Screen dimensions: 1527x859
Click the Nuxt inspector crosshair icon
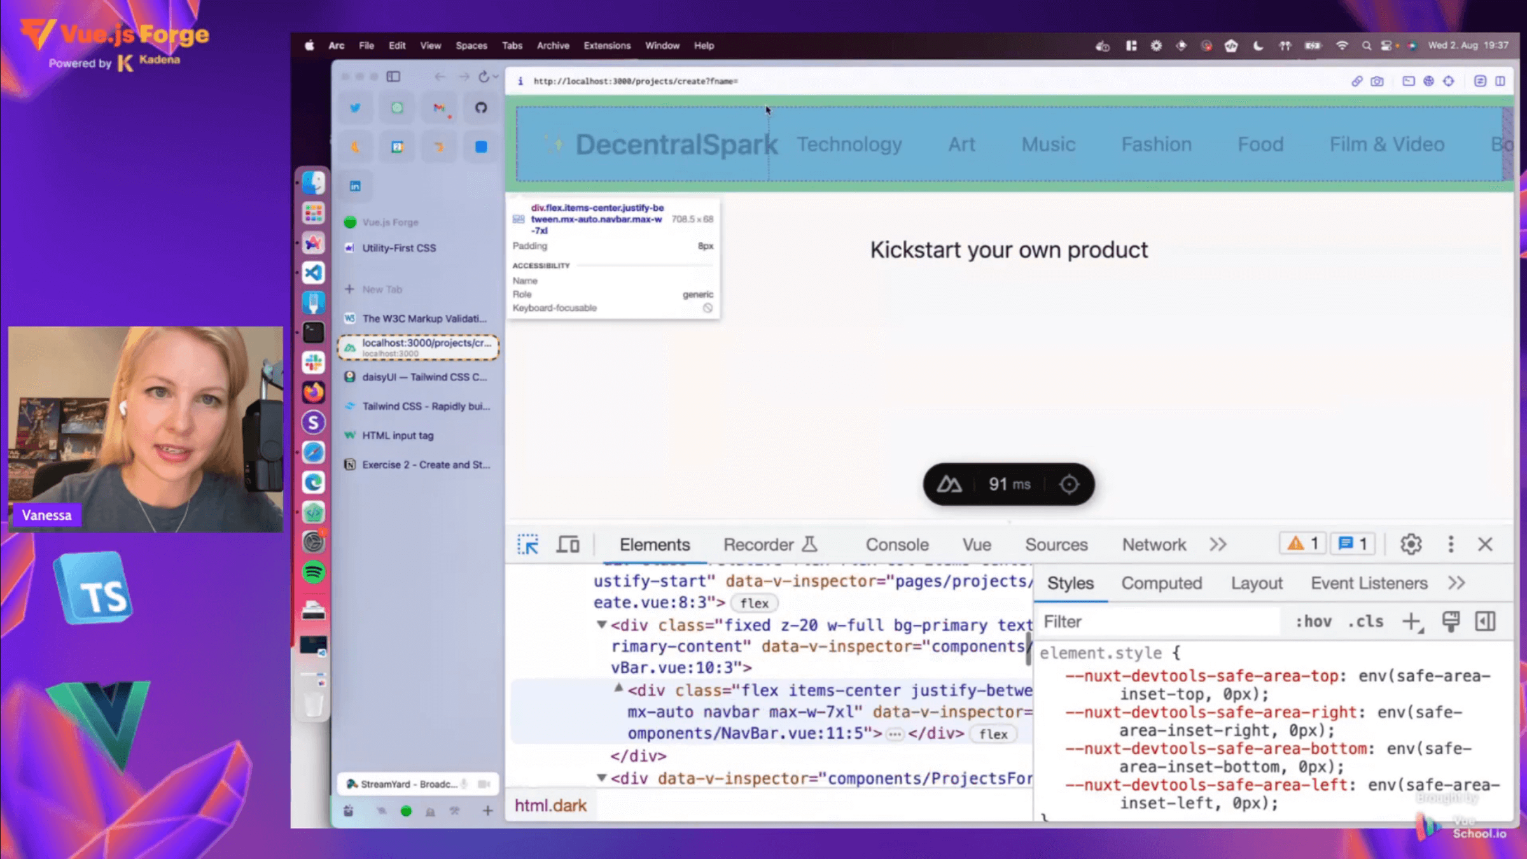click(1069, 485)
